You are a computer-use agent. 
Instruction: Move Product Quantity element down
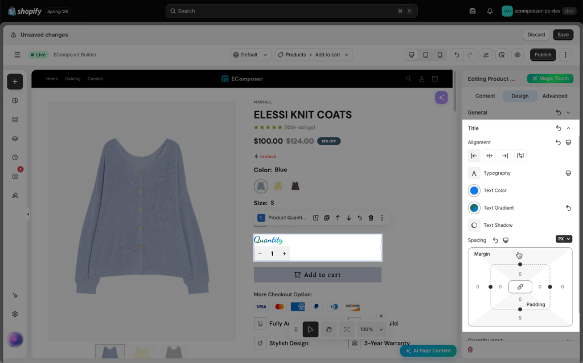coord(349,218)
